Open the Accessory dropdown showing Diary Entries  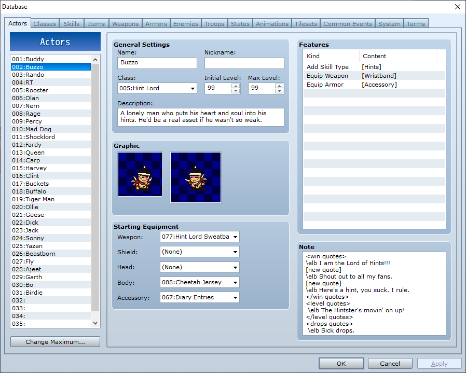[199, 297]
